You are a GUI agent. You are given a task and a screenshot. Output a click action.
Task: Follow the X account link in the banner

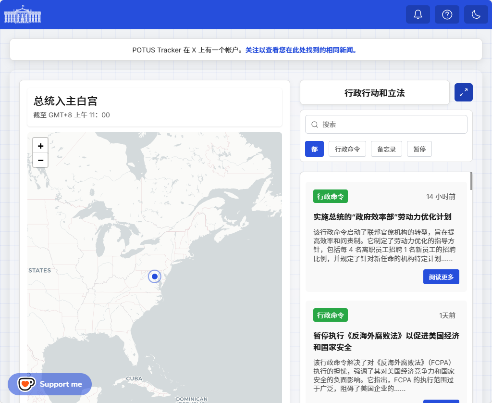(x=301, y=50)
